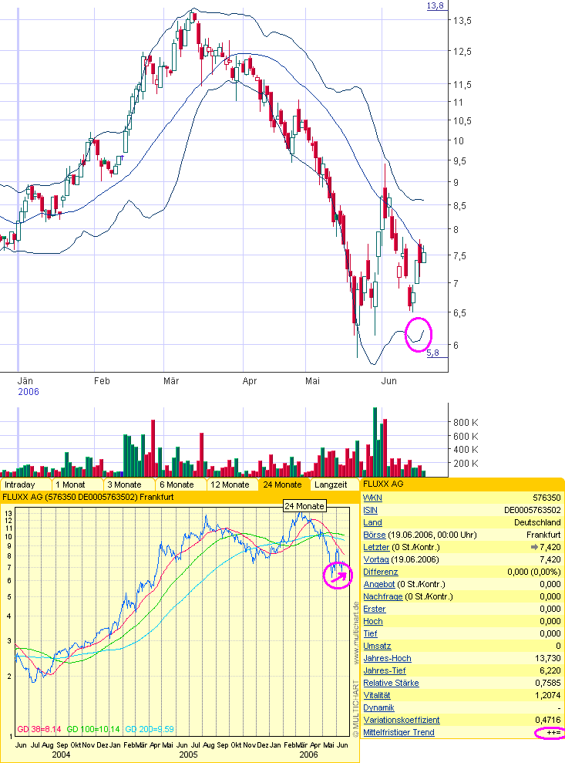565x763 pixels.
Task: Click the GD 100=10.14 legend text
Action: click(92, 729)
